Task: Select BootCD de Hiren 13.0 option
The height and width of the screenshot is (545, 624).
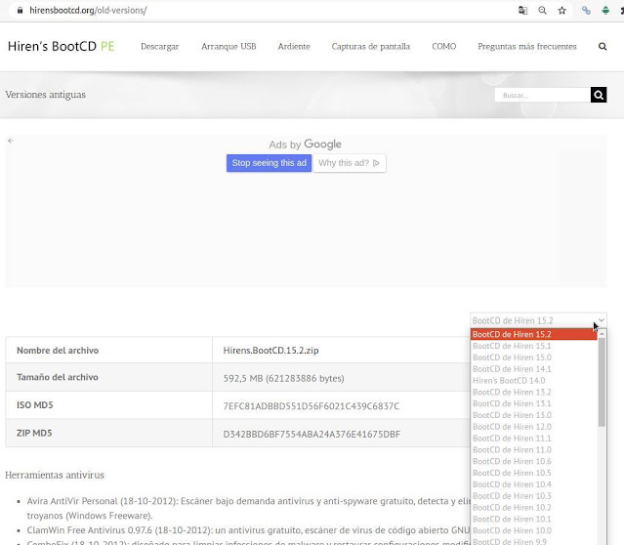Action: click(x=533, y=415)
